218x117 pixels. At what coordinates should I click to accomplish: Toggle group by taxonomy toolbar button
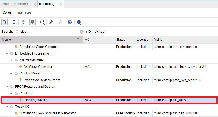point(32,22)
